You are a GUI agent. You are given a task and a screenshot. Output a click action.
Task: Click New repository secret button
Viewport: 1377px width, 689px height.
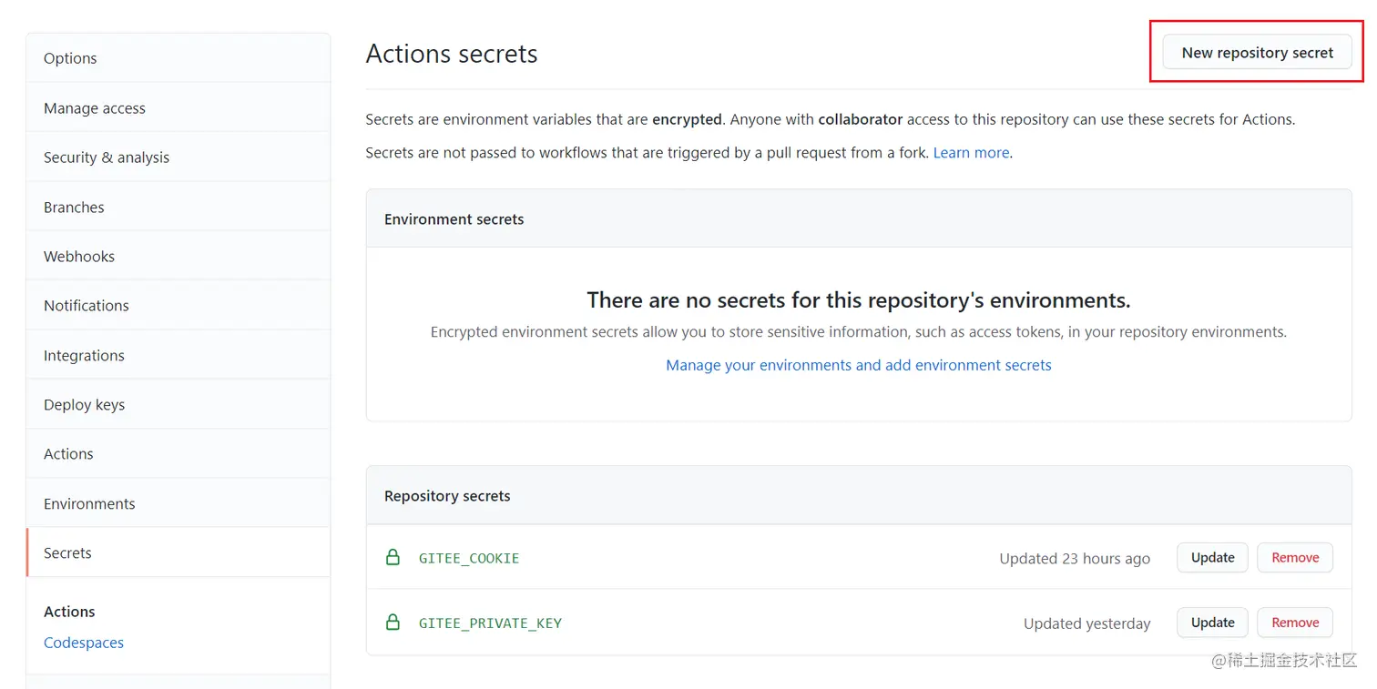click(1257, 53)
